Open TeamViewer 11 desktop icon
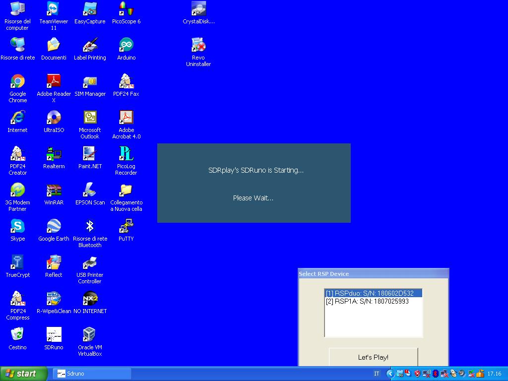This screenshot has width=508, height=381. click(x=54, y=9)
